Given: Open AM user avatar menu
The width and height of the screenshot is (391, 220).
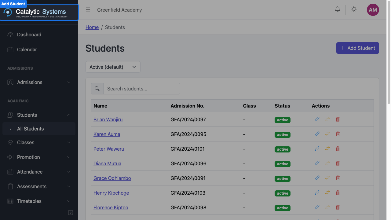Looking at the screenshot, I should click(x=373, y=10).
